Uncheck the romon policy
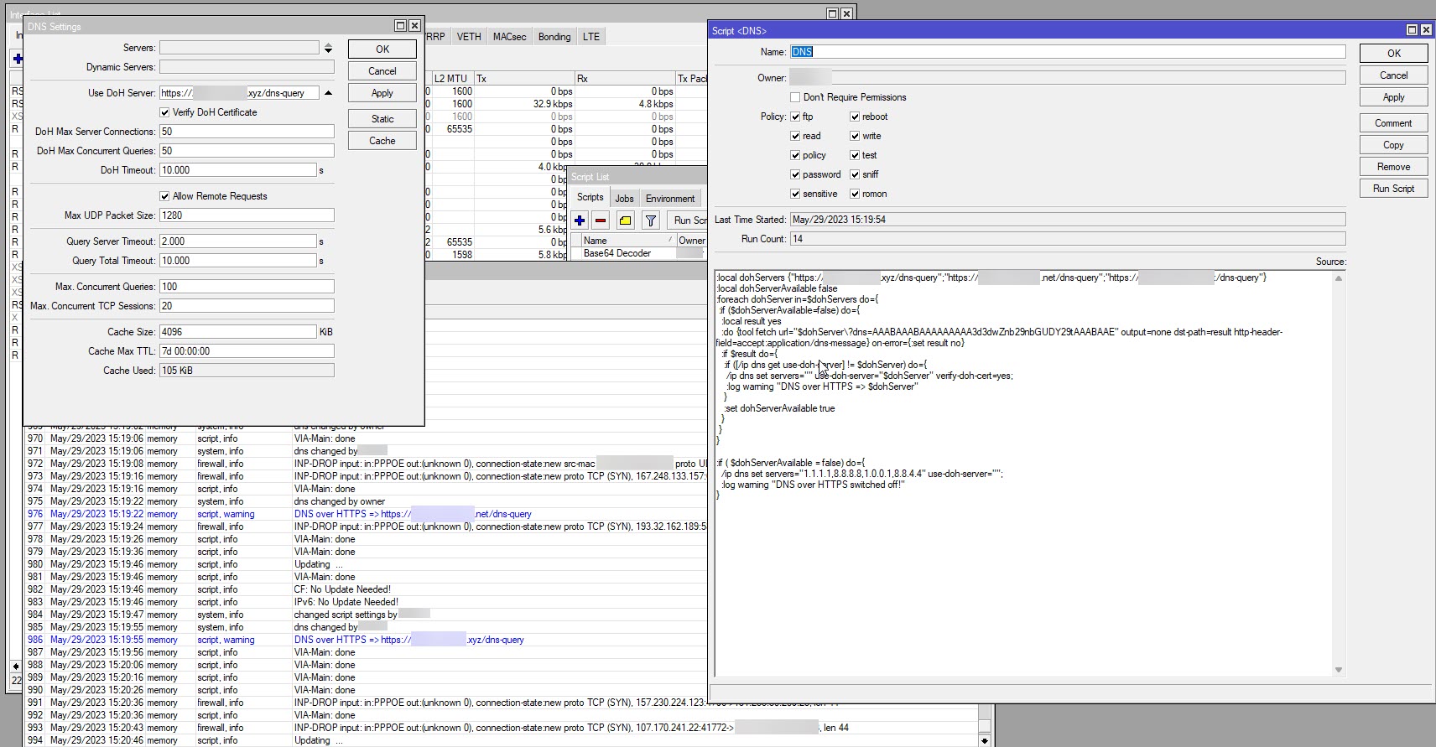Viewport: 1436px width, 747px height. [x=855, y=194]
